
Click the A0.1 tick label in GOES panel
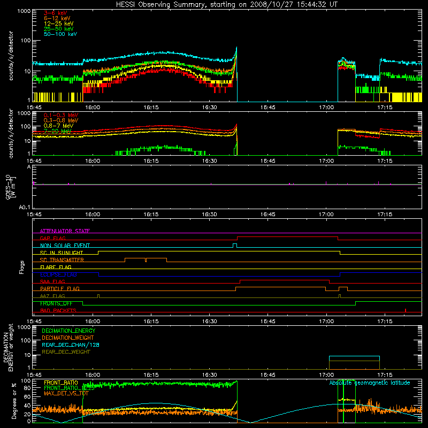[x=25, y=208]
